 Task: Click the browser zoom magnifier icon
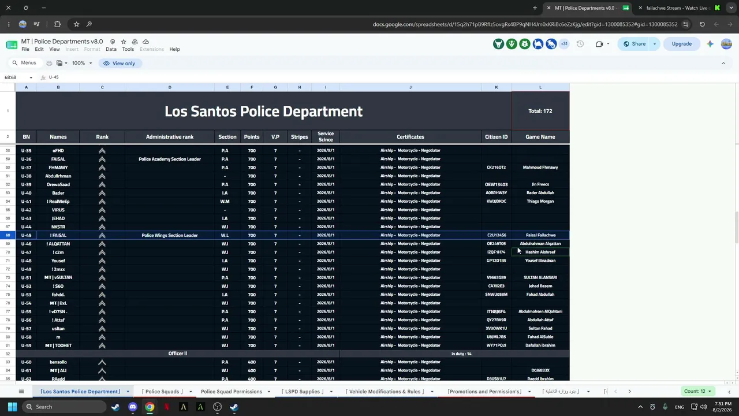(89, 24)
